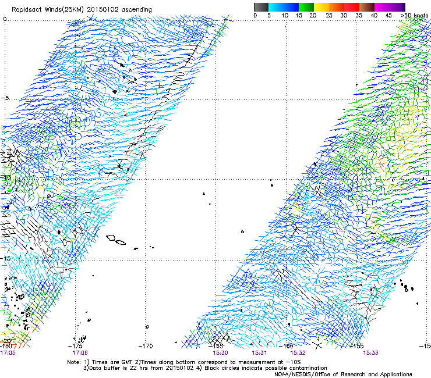Click the latitude label '0' at top left
431x378 pixels.
[5, 19]
